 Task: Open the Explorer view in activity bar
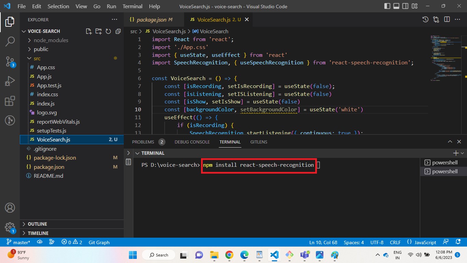click(10, 22)
